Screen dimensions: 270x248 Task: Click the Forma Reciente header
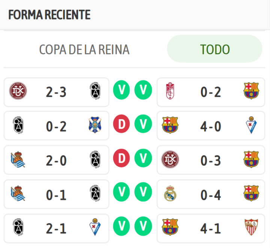pyautogui.click(x=49, y=15)
